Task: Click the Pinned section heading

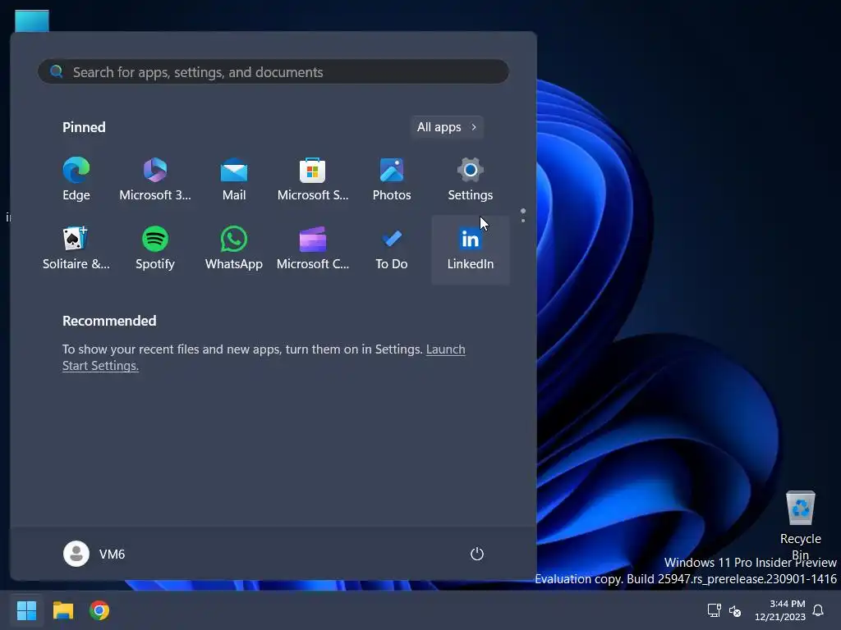Action: coord(85,127)
